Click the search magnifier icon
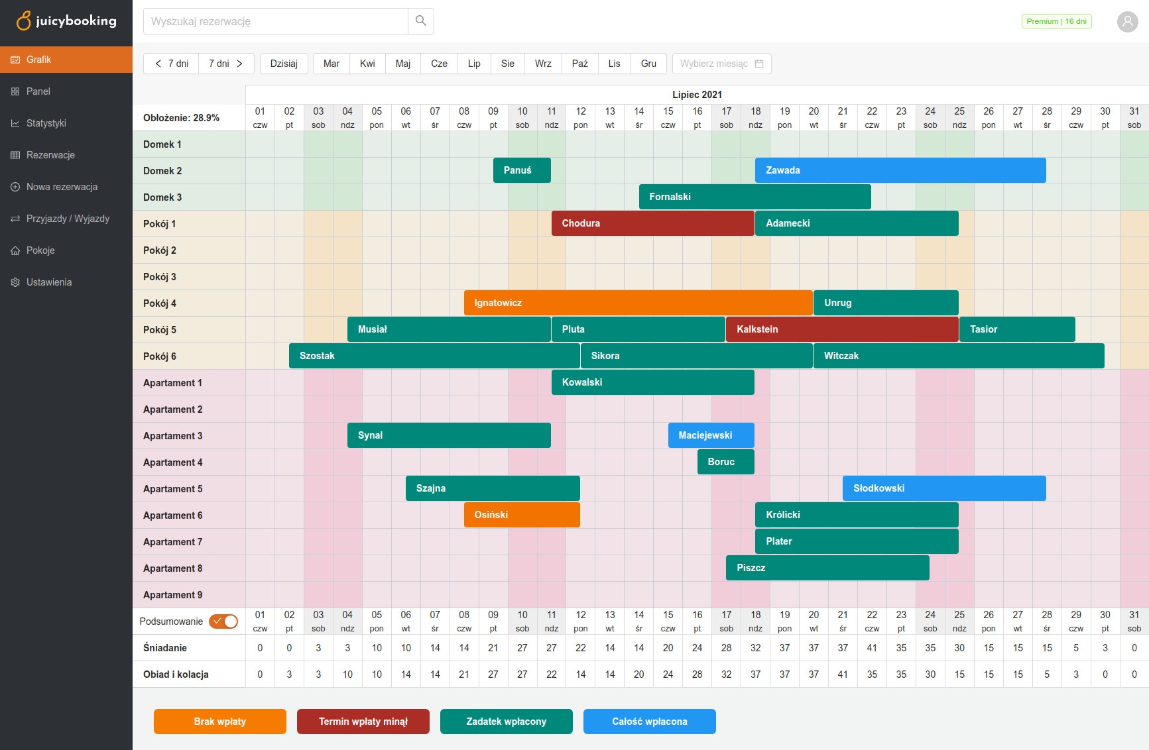 click(x=420, y=21)
